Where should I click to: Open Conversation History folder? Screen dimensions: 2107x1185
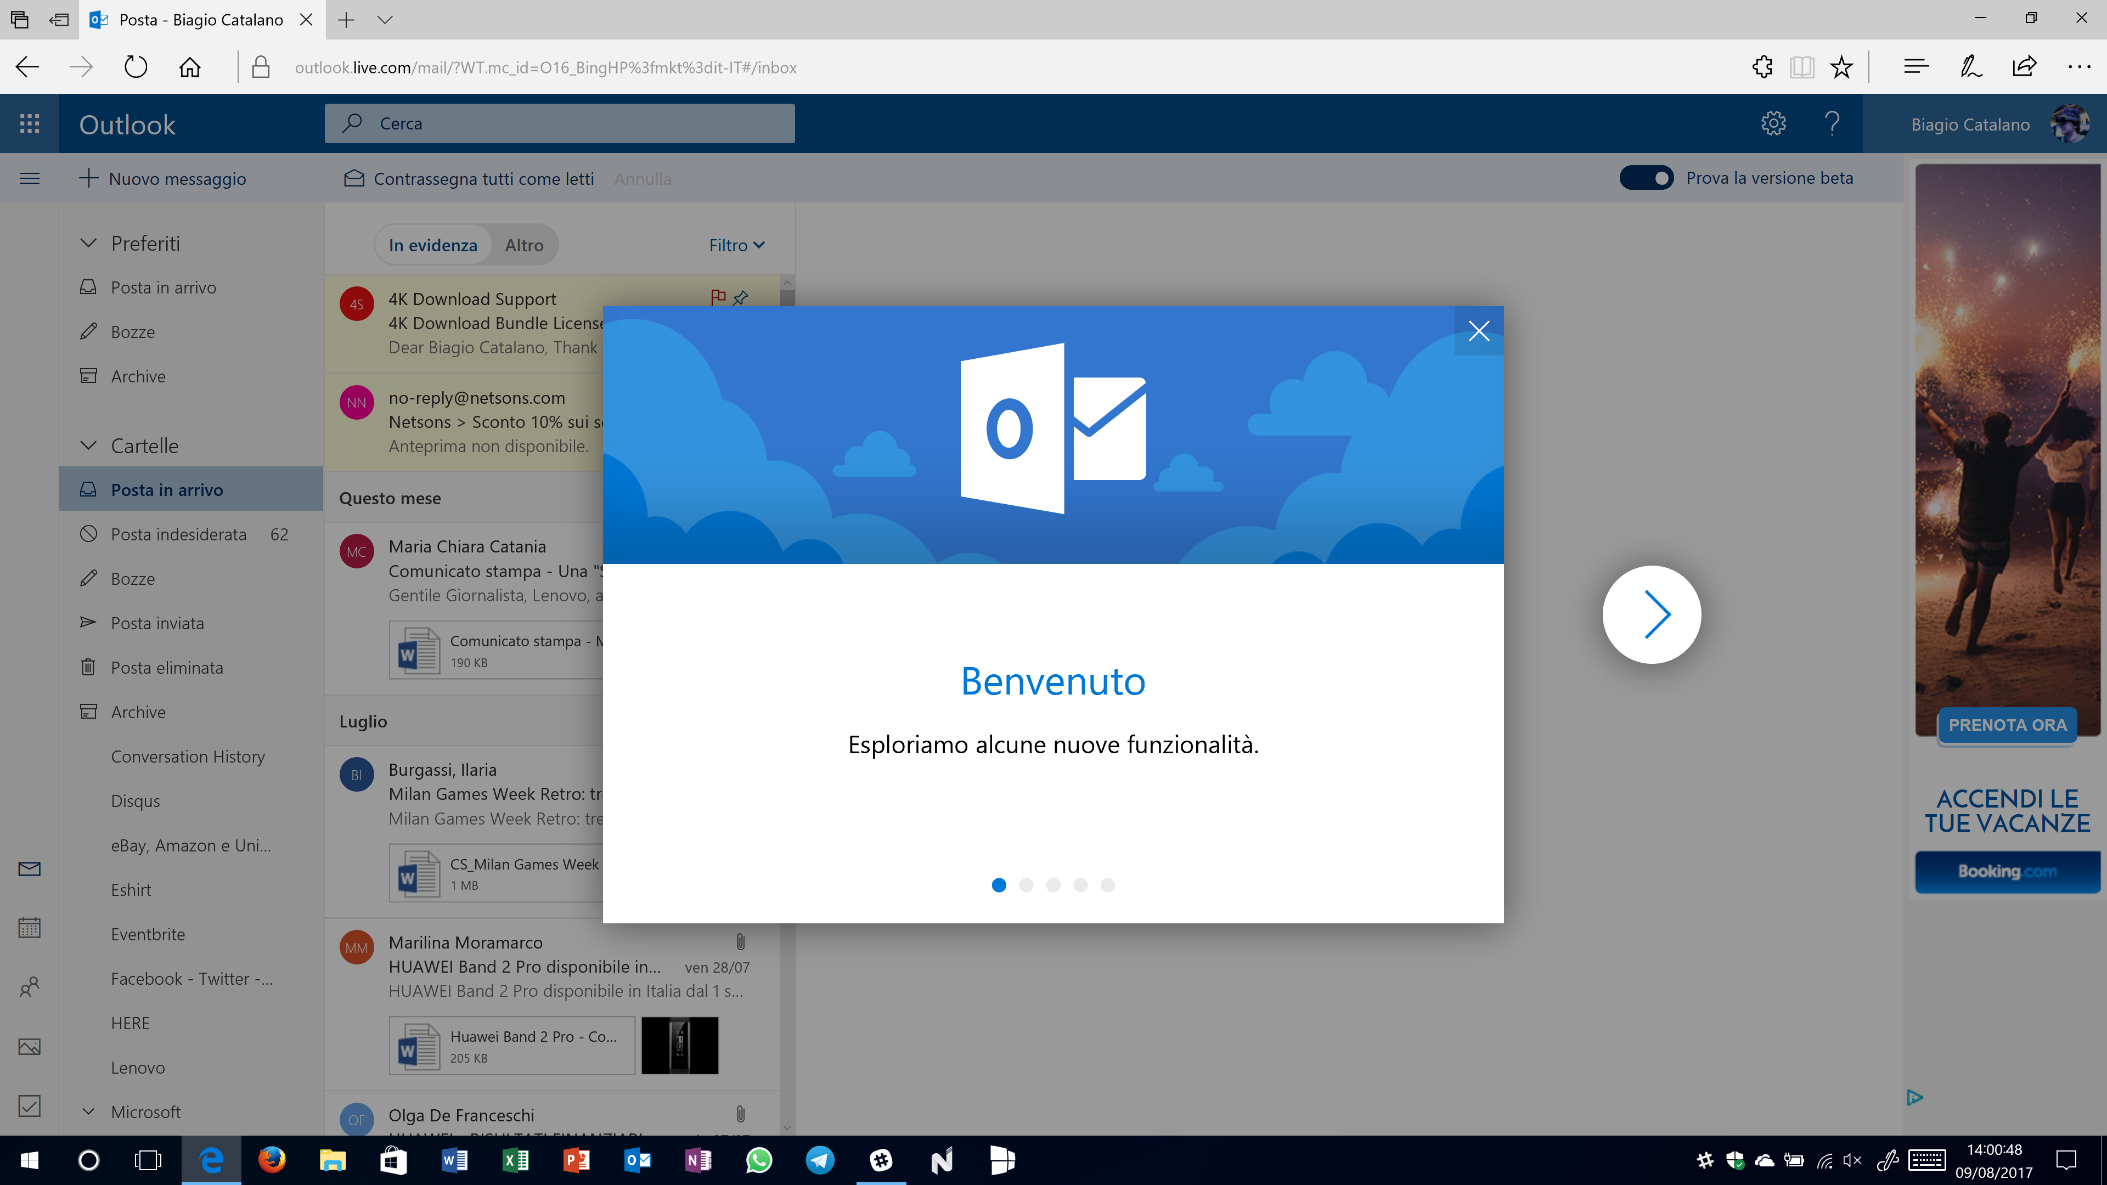point(191,757)
